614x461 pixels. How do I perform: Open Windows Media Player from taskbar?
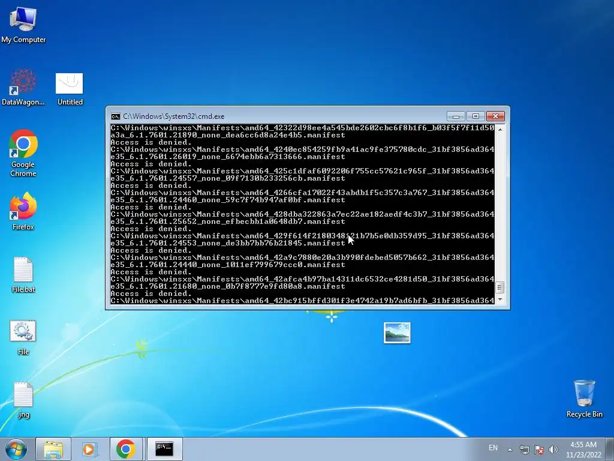[89, 449]
